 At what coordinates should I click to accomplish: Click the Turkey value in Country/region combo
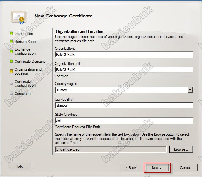tap(62, 90)
